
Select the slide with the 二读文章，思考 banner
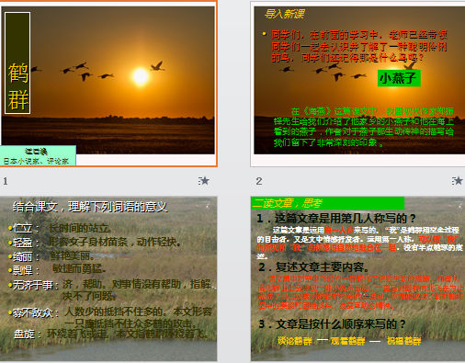(x=357, y=278)
